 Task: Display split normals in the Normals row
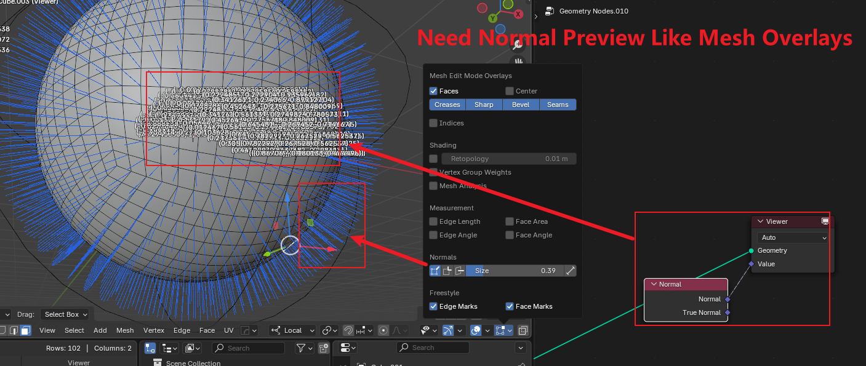tap(447, 271)
